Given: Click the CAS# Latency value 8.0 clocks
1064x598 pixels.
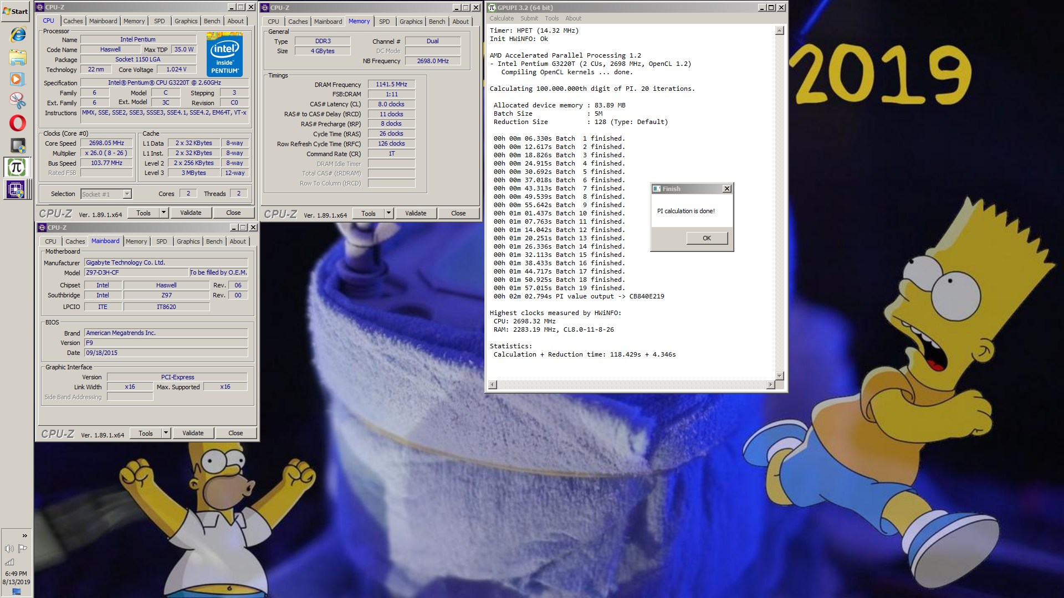Looking at the screenshot, I should (391, 104).
